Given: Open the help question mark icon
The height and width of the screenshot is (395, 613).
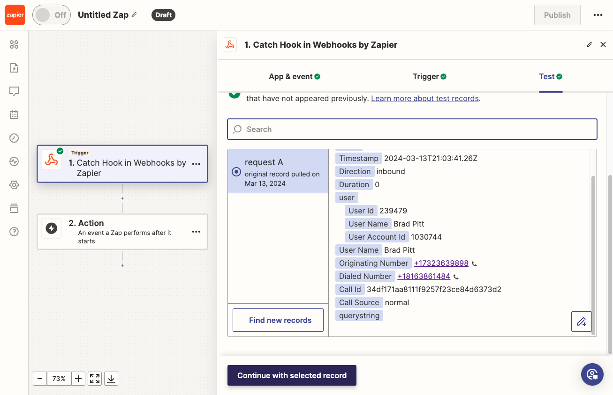Looking at the screenshot, I should (14, 232).
